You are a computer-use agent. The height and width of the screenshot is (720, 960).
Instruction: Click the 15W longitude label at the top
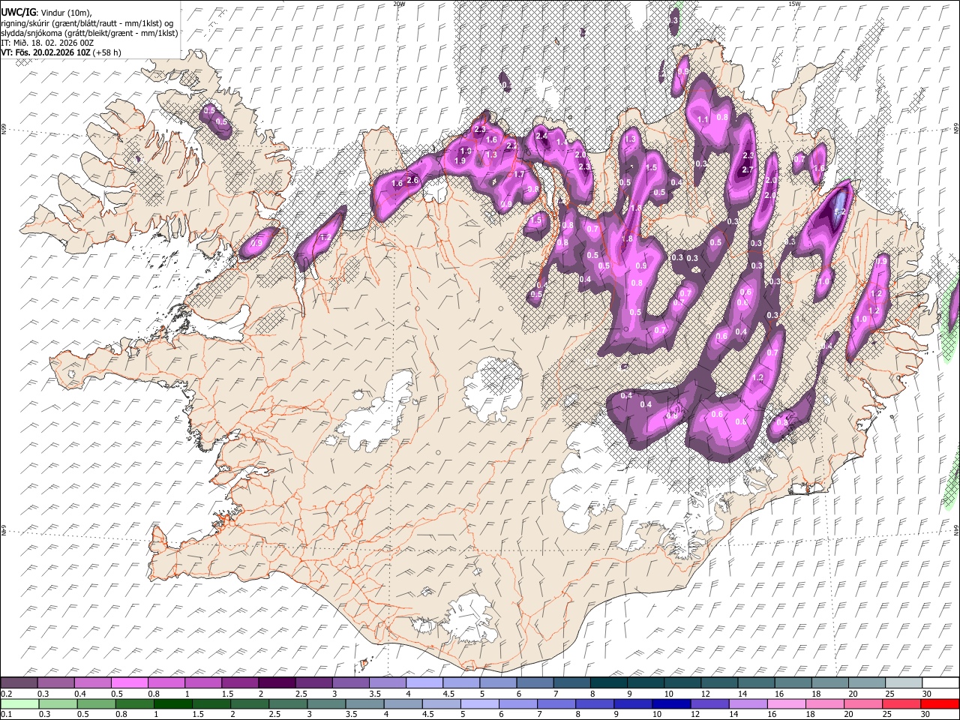(x=794, y=4)
